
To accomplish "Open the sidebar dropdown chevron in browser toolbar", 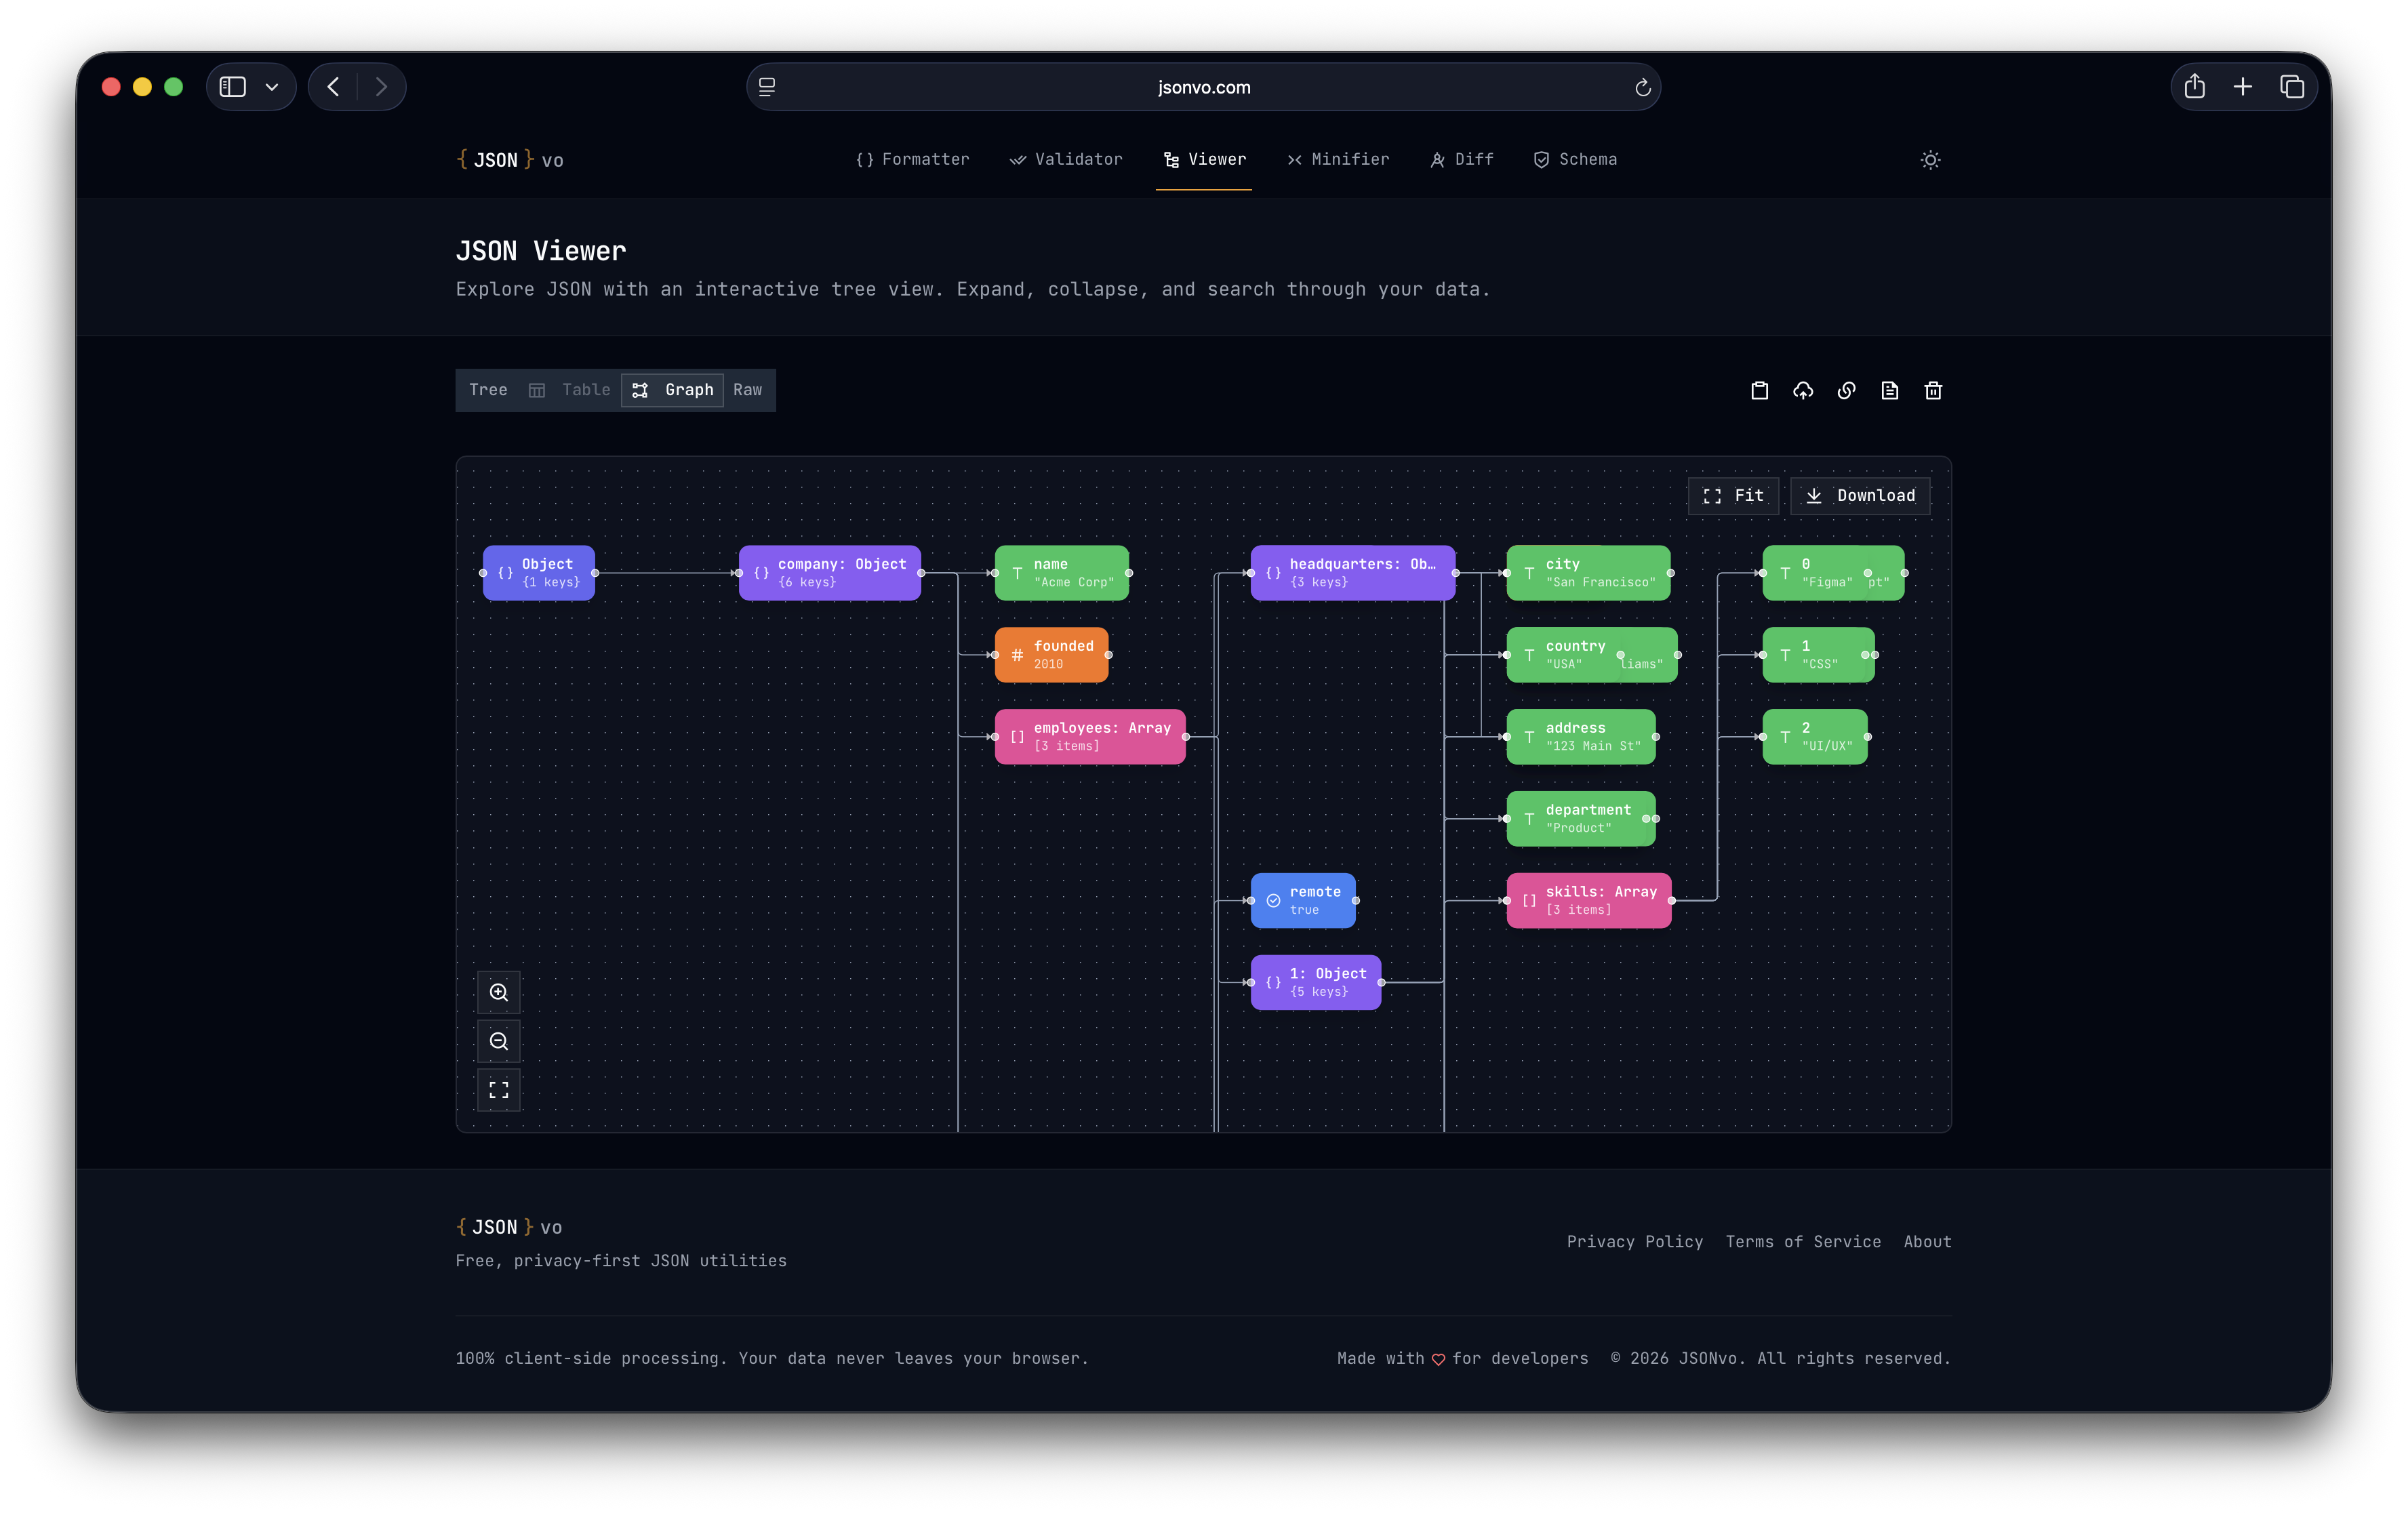I will (271, 87).
